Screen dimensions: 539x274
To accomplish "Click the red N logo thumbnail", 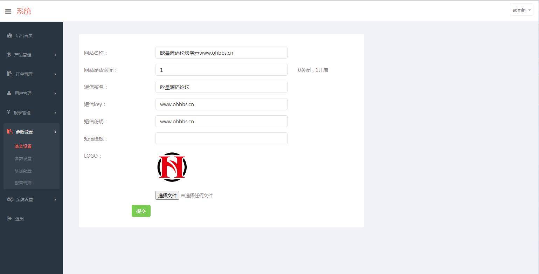I will (x=172, y=167).
